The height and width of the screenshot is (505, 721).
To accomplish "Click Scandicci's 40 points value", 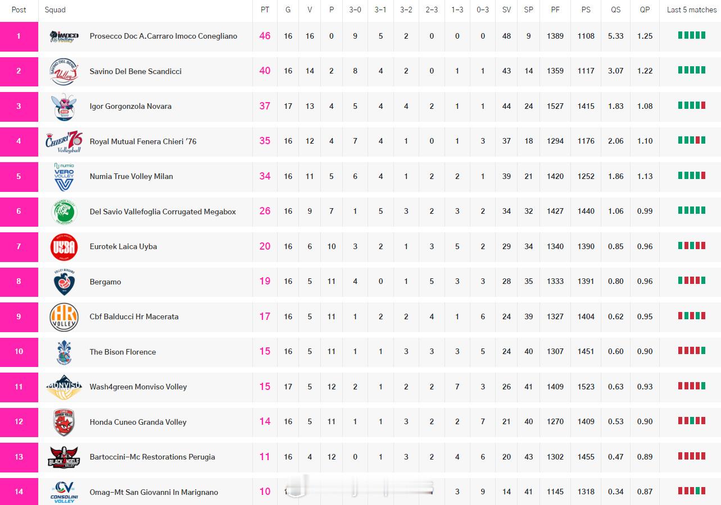I will point(265,71).
